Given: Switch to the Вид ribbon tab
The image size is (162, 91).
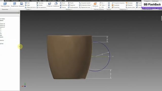Looking at the screenshot, I should 40,1.
